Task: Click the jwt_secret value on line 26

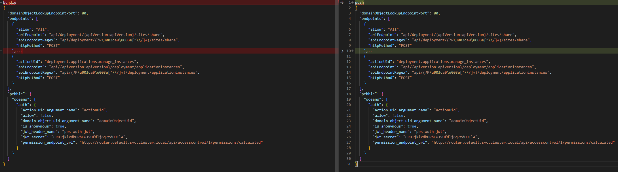Action: tap(440, 137)
